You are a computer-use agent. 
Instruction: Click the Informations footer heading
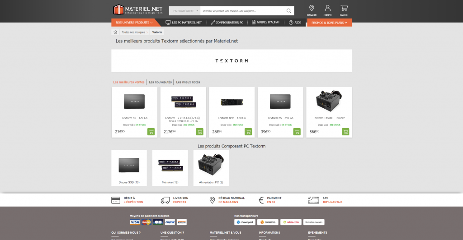pos(269,233)
